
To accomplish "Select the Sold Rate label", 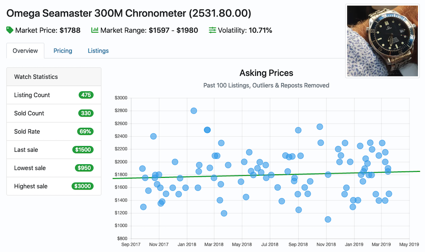I will click(x=27, y=132).
